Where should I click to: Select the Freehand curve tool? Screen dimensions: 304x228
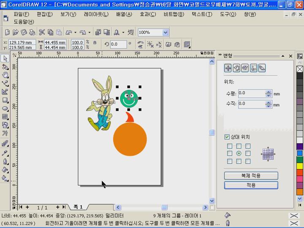(x=5, y=84)
